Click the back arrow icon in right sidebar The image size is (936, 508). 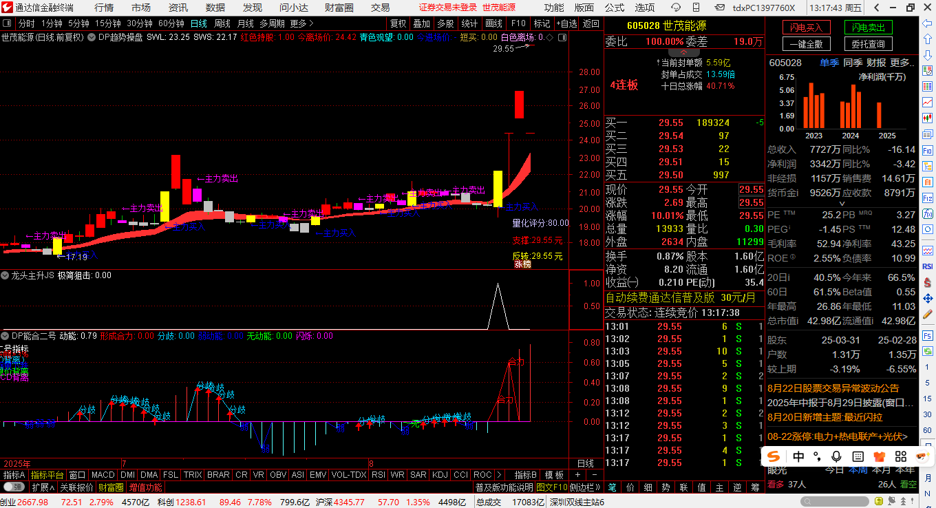(x=927, y=23)
